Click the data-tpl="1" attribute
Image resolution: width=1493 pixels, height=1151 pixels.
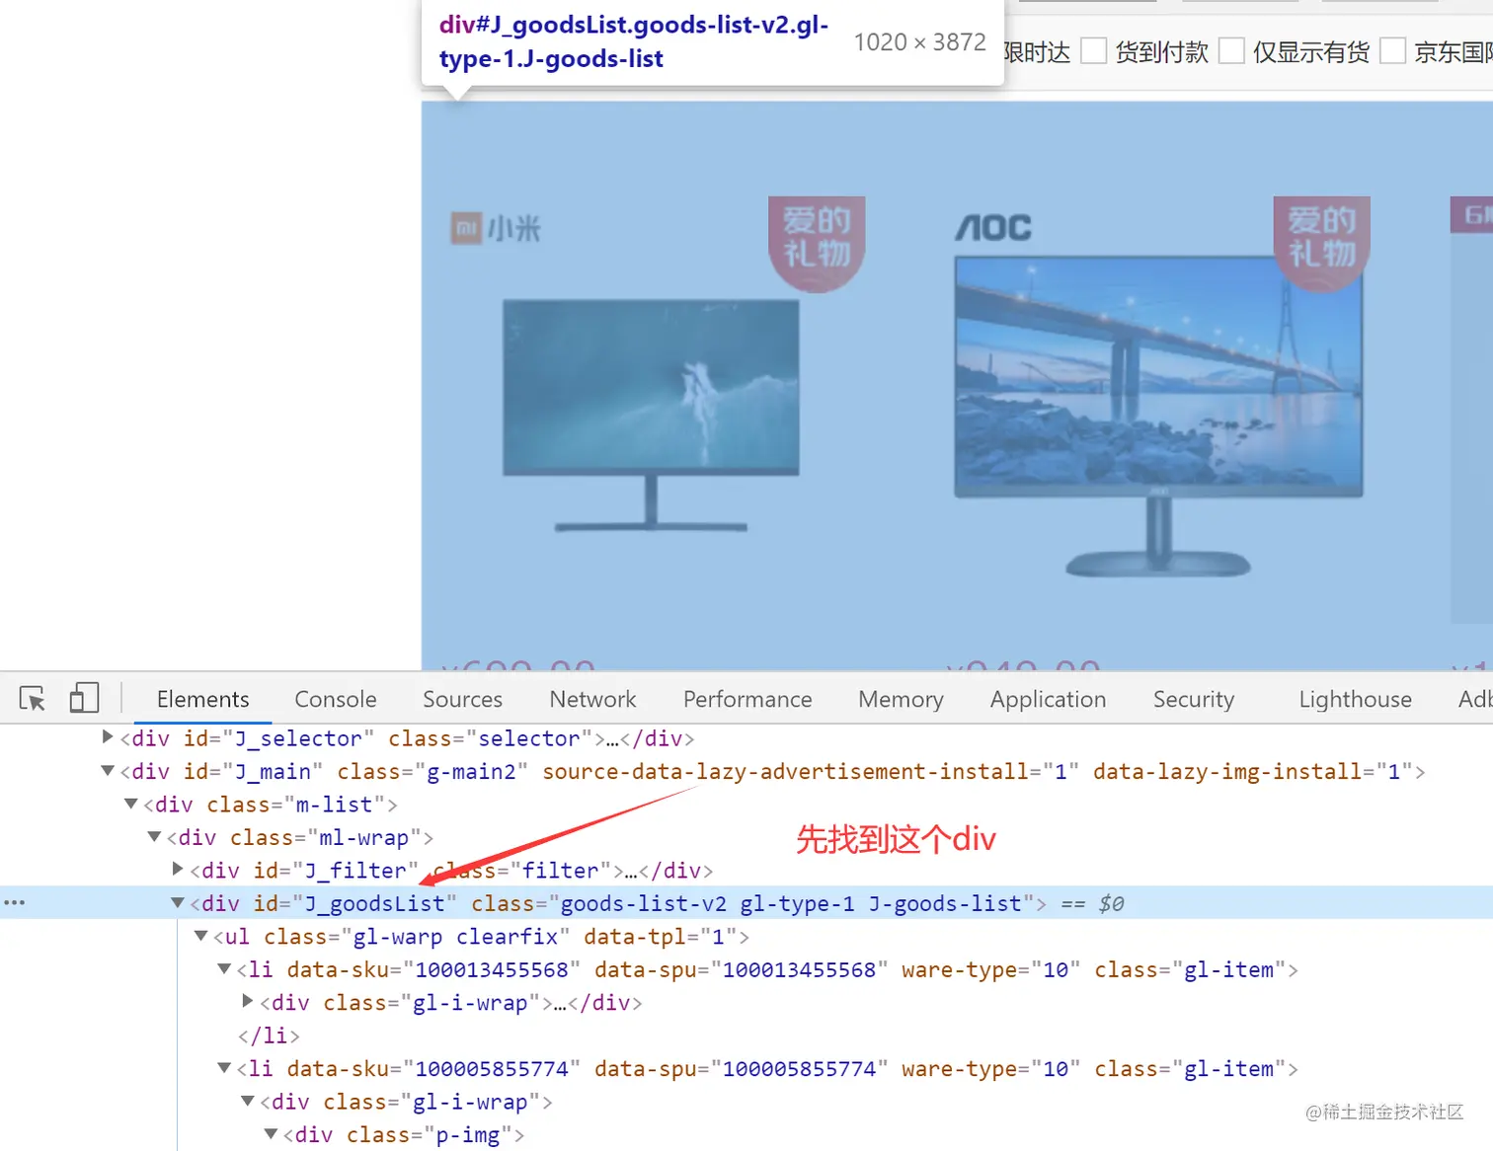tap(660, 936)
